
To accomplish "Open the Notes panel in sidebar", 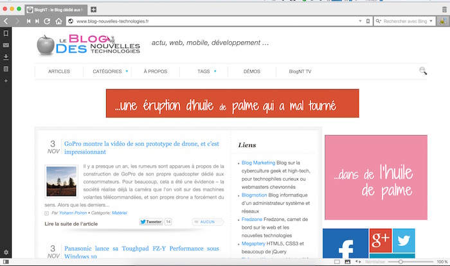I will pos(6,69).
